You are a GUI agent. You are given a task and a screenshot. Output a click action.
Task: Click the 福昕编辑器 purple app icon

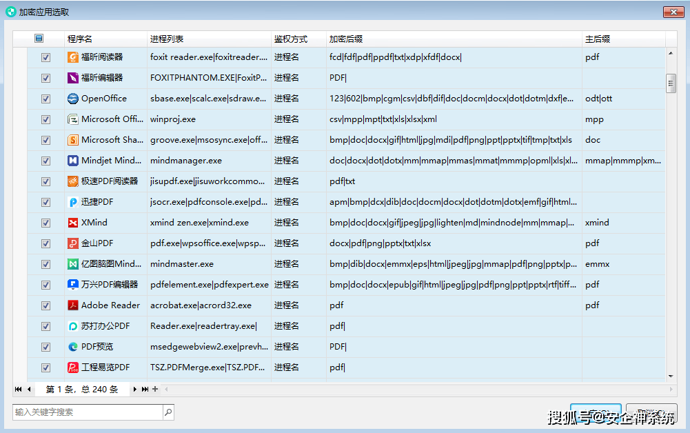(x=73, y=78)
